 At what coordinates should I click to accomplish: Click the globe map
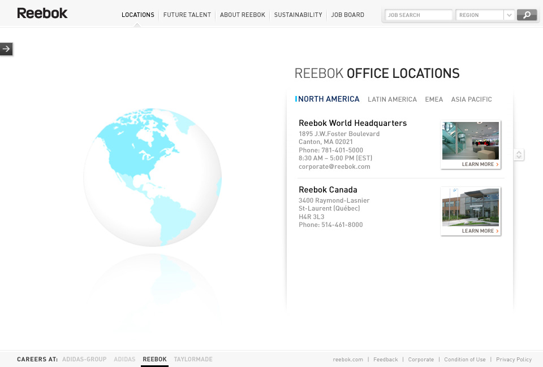[152, 177]
